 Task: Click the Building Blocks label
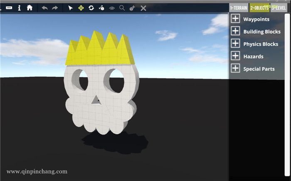tap(262, 32)
